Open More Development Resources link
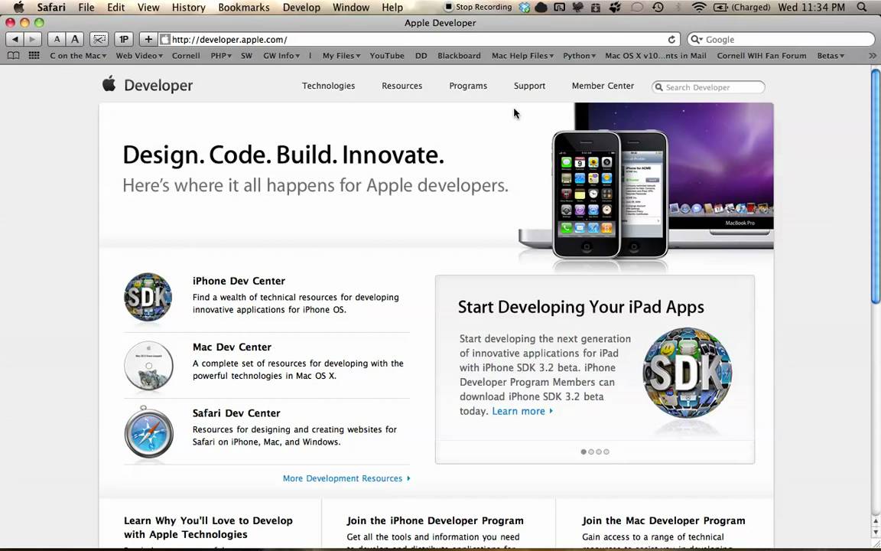Image resolution: width=881 pixels, height=551 pixels. pyautogui.click(x=346, y=478)
